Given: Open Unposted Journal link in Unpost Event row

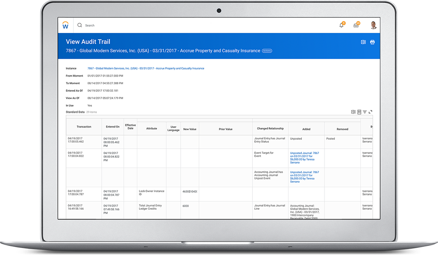Looking at the screenshot, I should coord(305,177).
